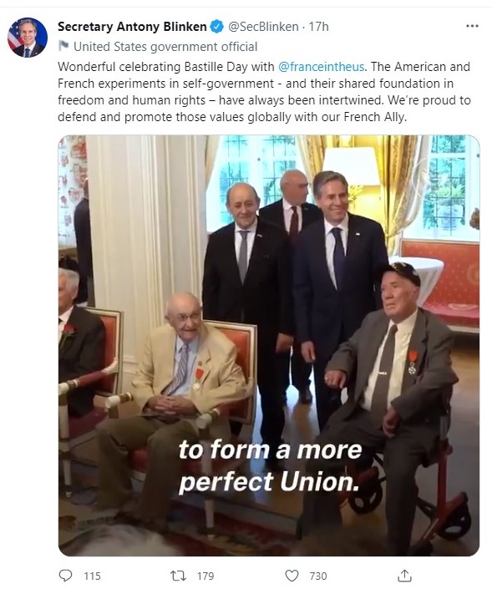The height and width of the screenshot is (594, 492).
Task: Open the Secretary Blinken profile avatar
Action: [x=28, y=37]
